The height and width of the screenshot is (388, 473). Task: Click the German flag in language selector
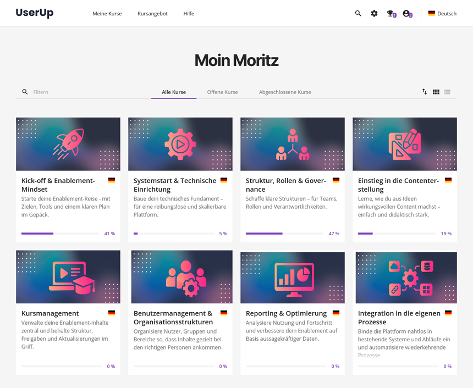431,13
